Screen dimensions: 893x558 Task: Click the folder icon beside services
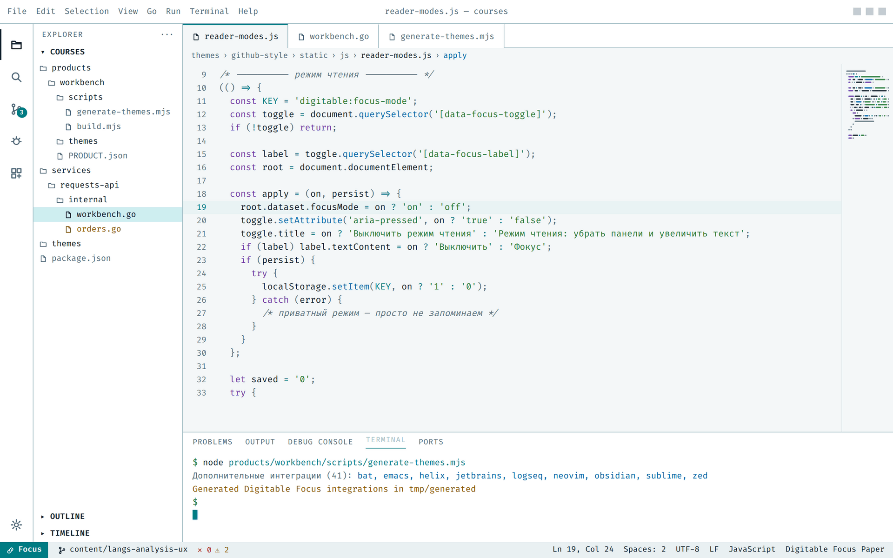[43, 171]
